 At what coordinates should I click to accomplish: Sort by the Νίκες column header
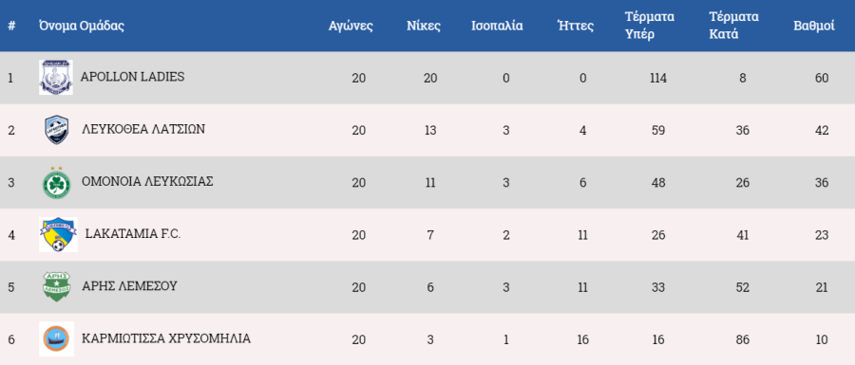tap(424, 26)
